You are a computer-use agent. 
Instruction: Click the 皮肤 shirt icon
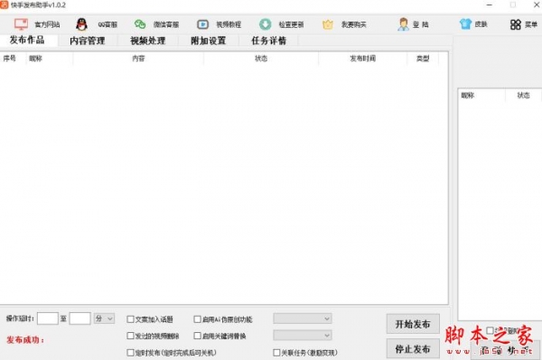click(x=465, y=23)
